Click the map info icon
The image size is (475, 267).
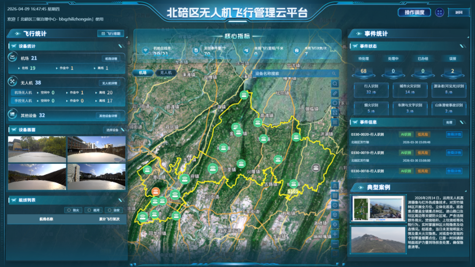tap(335, 205)
